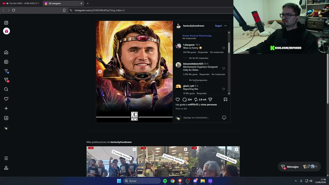The width and height of the screenshot is (329, 185).
Task: Click the page vertical scrollbar
Action: 327,78
